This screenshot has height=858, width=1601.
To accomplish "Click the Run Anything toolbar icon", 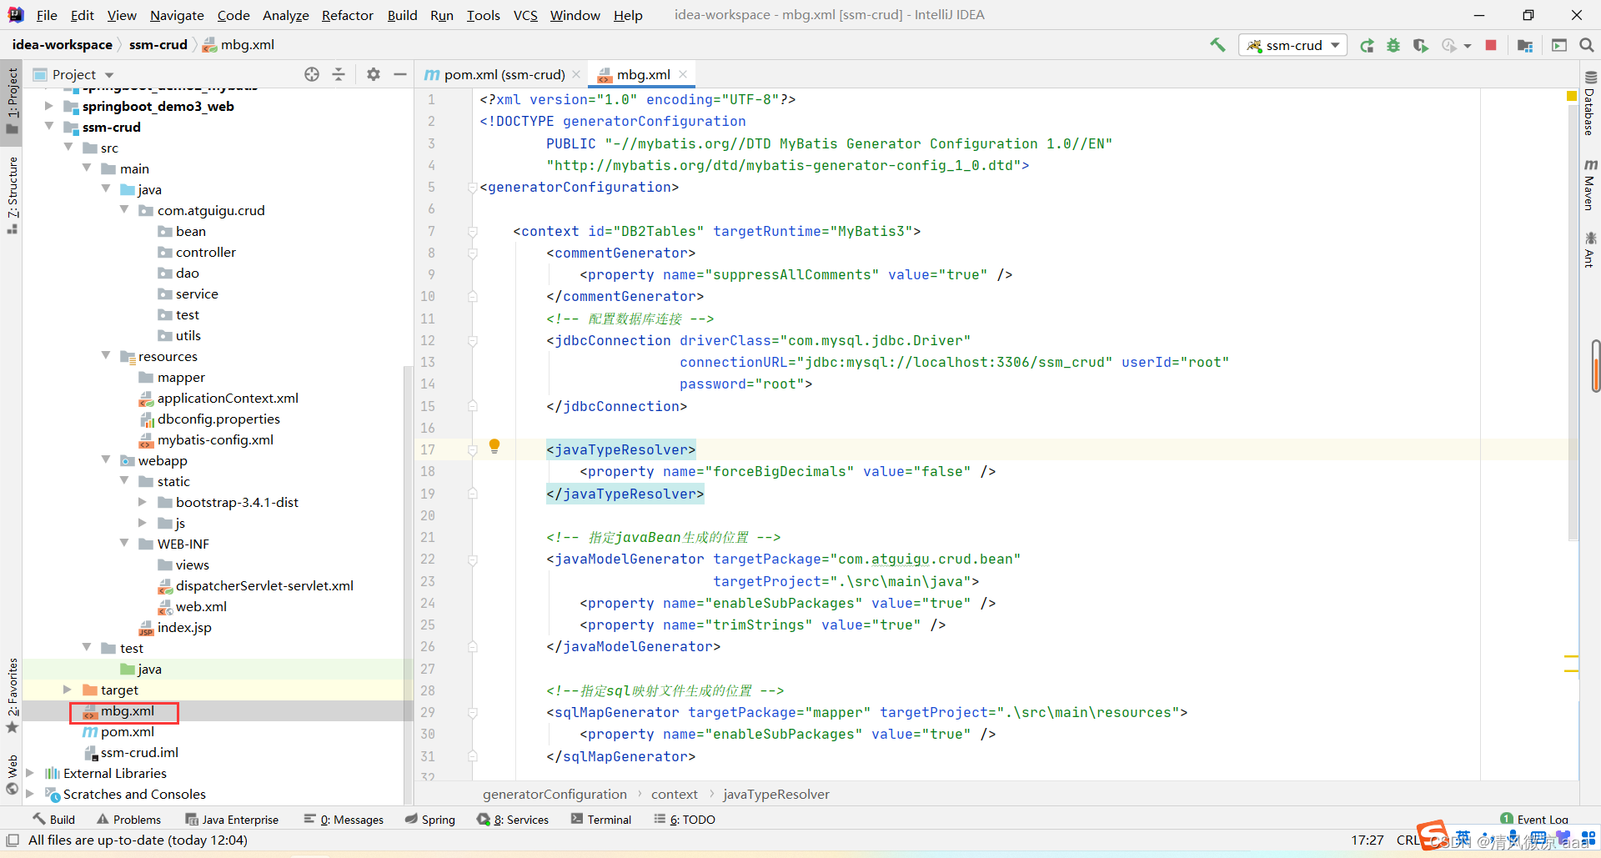I will 1559,45.
